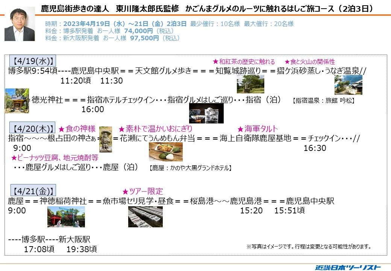Click the time 15:20
391x271 pixels.
point(252,210)
